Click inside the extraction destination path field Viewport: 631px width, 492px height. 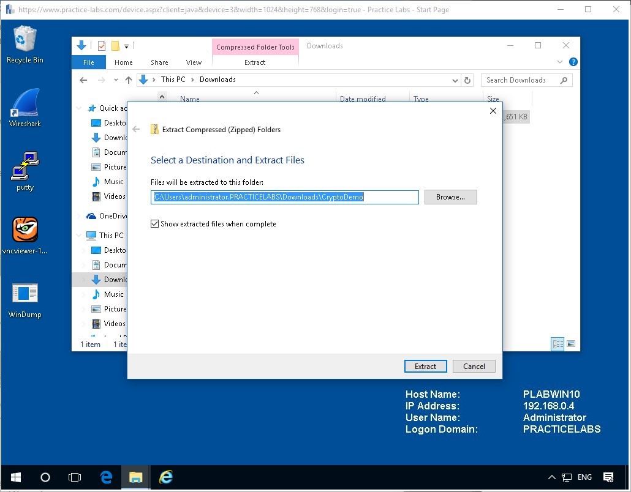284,196
